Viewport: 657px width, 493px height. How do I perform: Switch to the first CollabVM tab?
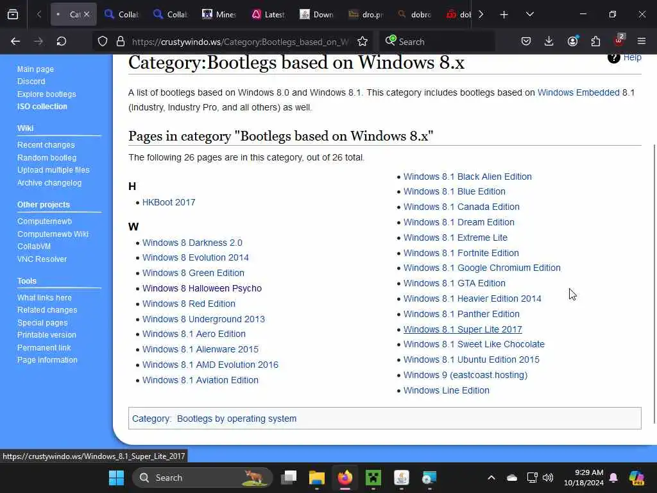121,15
